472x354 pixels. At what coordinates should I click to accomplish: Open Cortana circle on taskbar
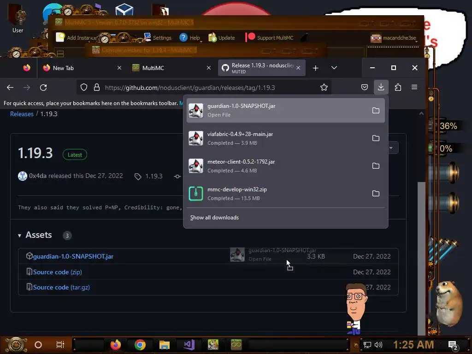click(38, 345)
